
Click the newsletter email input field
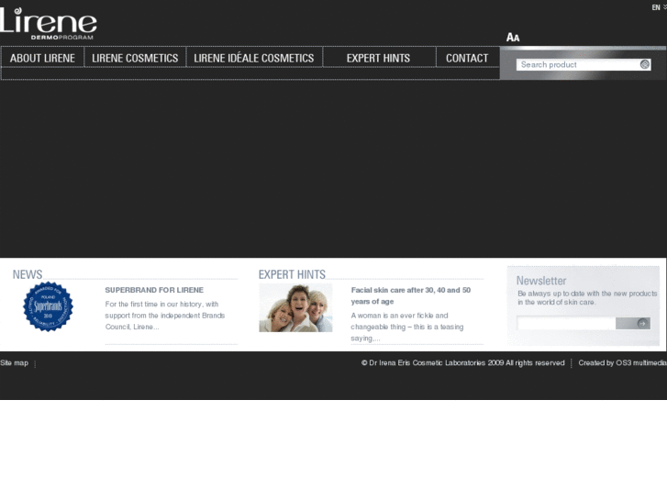pos(566,324)
